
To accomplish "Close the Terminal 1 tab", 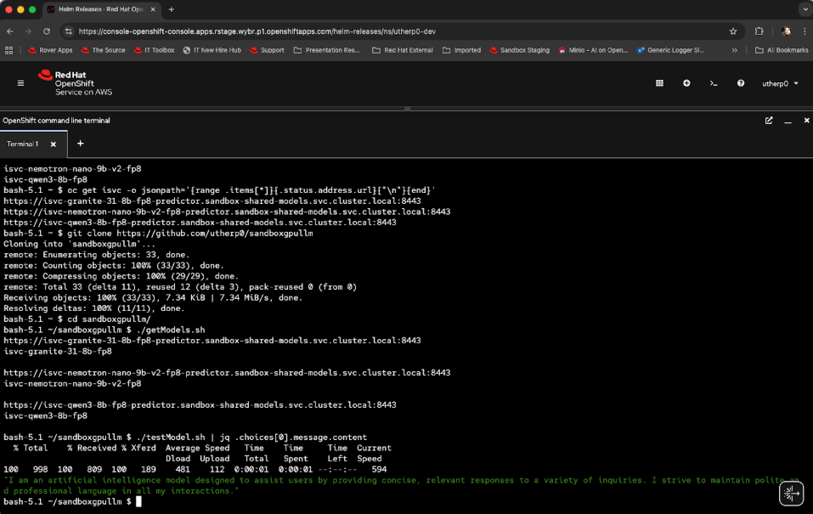I will (x=53, y=144).
